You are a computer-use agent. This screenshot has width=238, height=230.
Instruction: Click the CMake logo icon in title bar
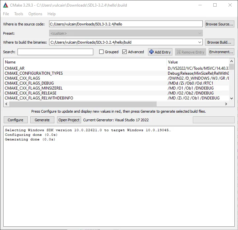6,5
